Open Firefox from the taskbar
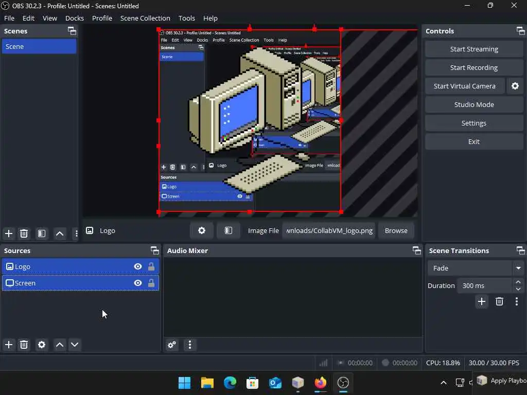 tap(320, 383)
